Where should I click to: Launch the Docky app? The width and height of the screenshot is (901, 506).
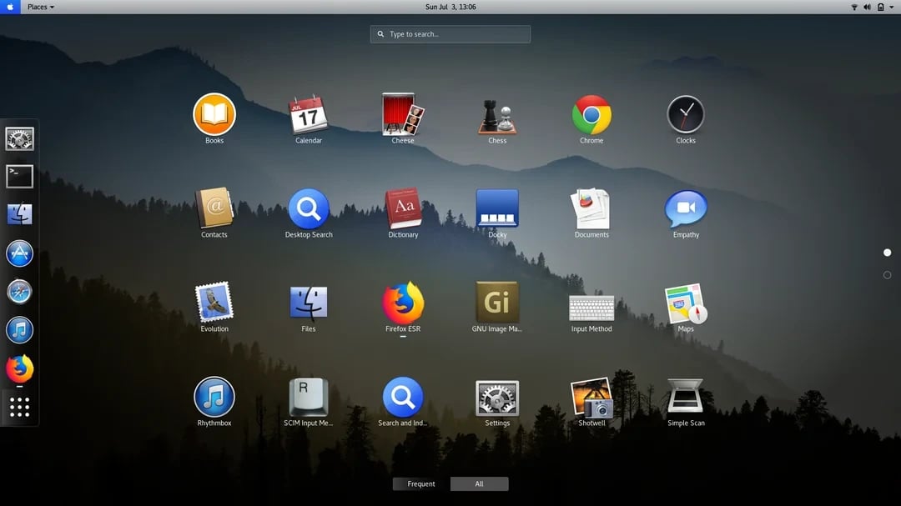(x=497, y=208)
